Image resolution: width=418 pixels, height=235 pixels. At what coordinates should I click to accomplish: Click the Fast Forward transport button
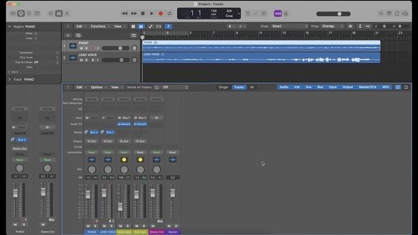(x=134, y=13)
